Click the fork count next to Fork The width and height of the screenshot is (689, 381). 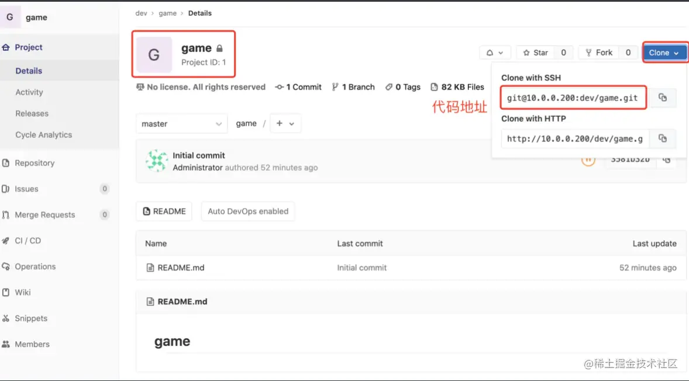click(x=628, y=53)
